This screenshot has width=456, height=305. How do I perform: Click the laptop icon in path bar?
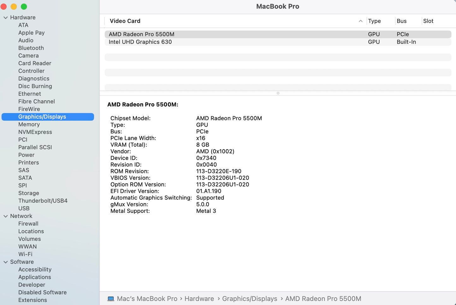click(111, 299)
